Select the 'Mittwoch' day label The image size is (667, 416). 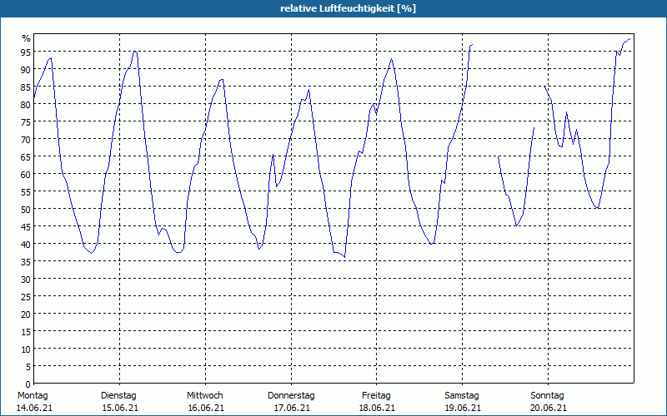pos(204,395)
